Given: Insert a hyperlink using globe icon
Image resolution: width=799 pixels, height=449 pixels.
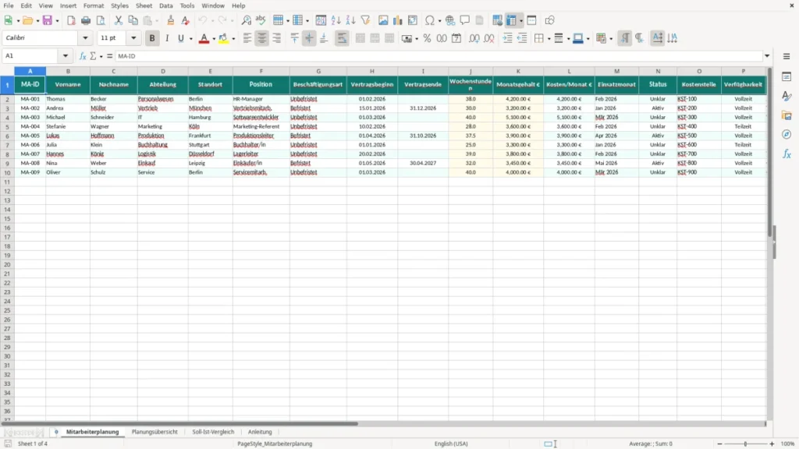Looking at the screenshot, I should 450,20.
